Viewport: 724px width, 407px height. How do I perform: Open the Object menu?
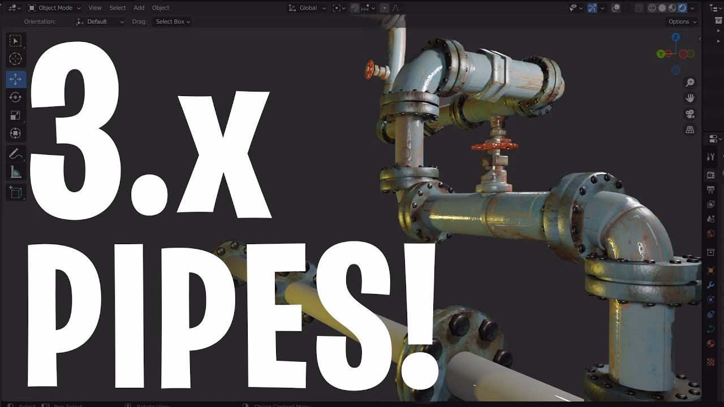click(161, 8)
